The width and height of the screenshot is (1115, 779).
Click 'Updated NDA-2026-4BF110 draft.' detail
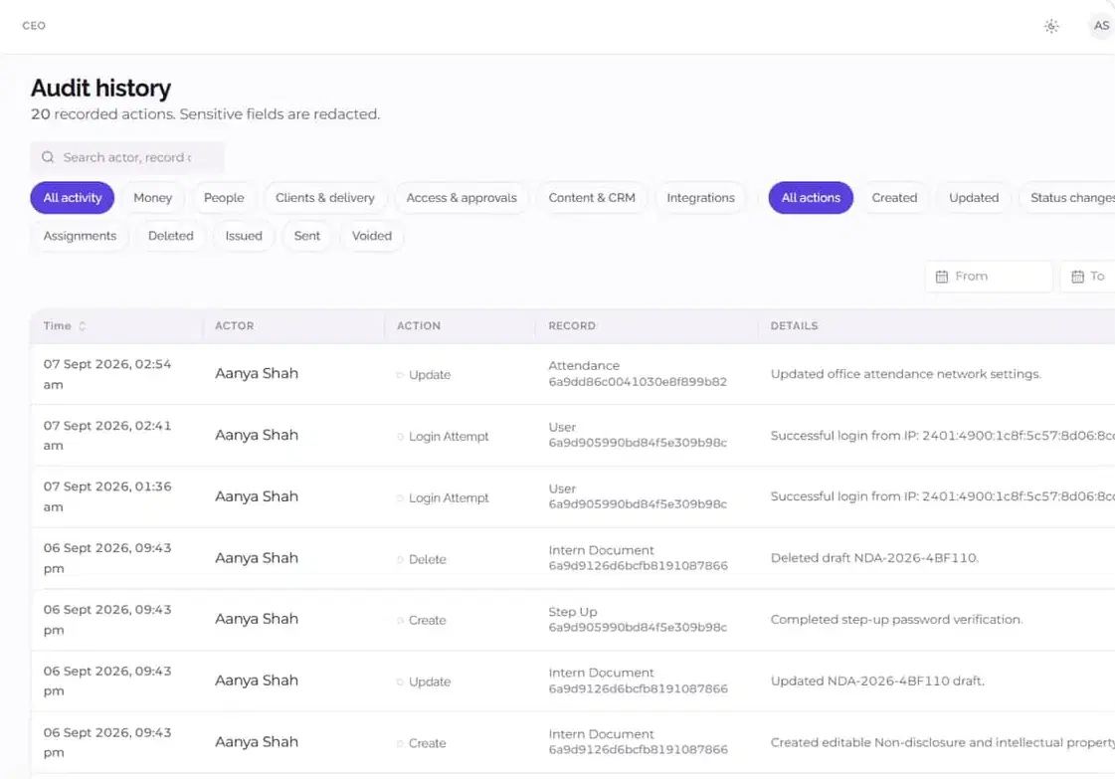[x=877, y=681]
